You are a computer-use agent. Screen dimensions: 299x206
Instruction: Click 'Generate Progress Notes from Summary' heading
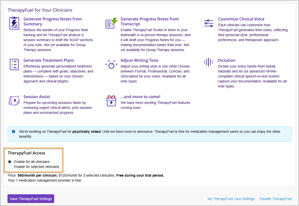tap(53, 21)
